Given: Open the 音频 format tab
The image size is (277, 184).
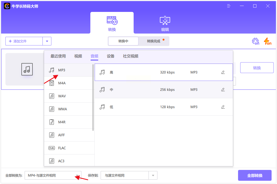Looking at the screenshot, I should tap(94, 56).
